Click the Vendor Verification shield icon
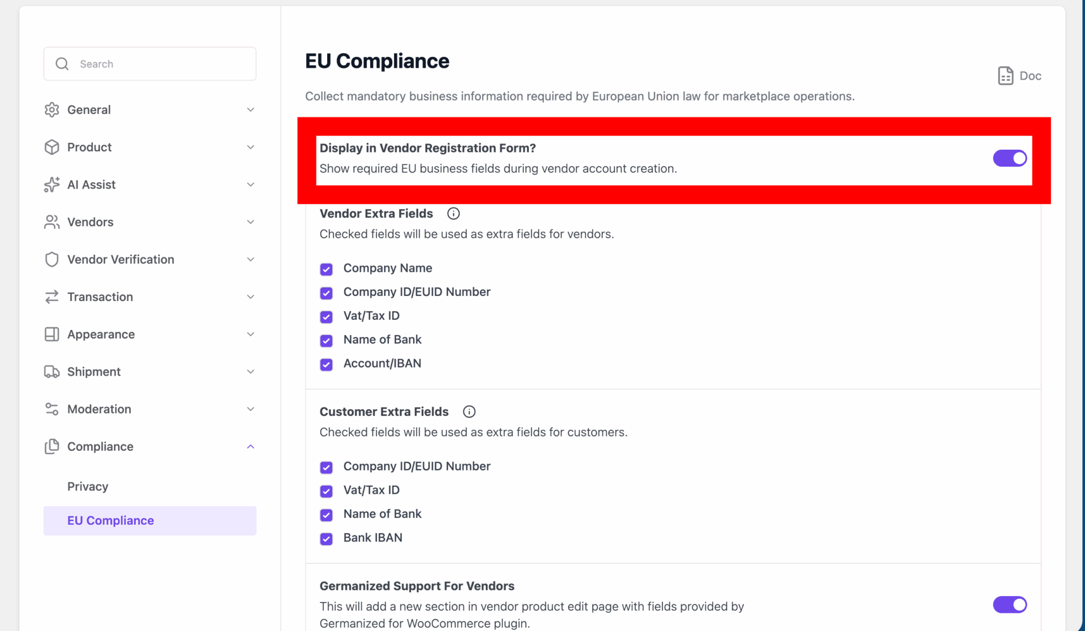 click(52, 259)
